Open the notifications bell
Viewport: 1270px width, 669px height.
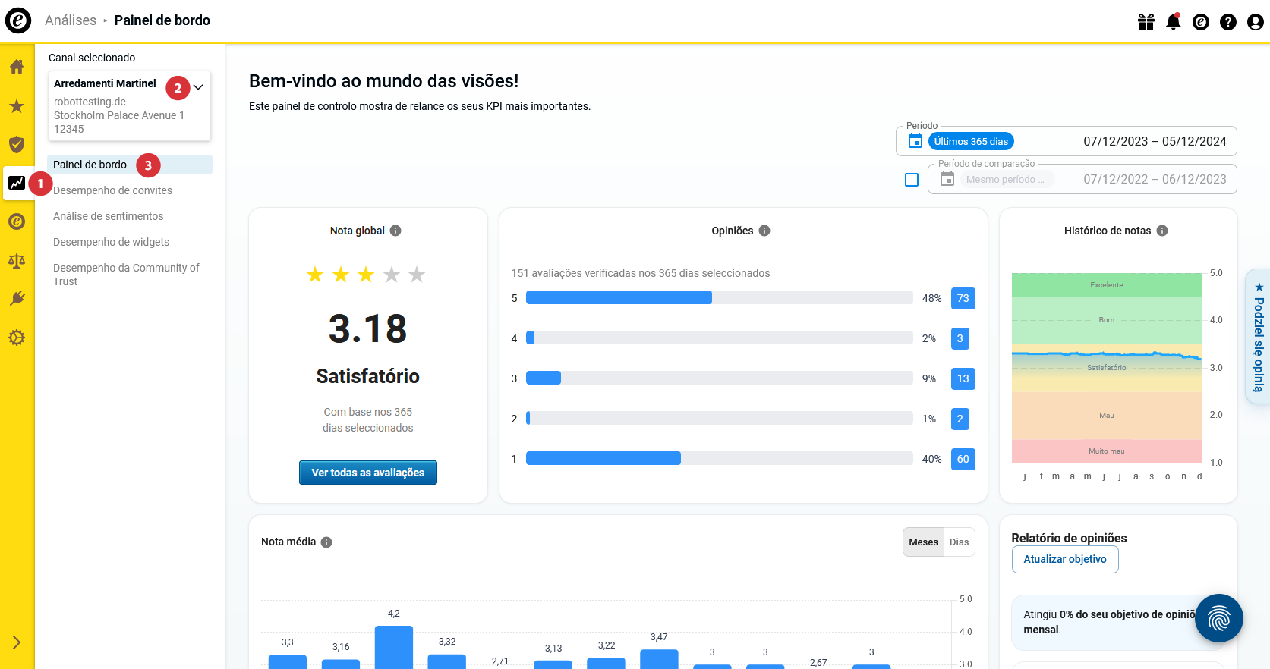pos(1174,22)
